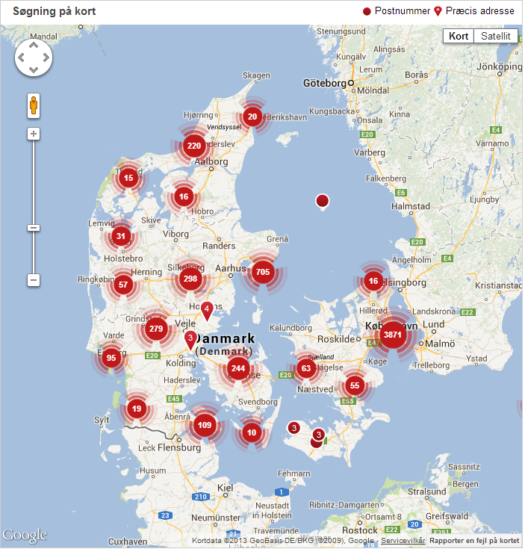Click the pin marker labeled 4 near Horsens
This screenshot has width=525, height=549.
pyautogui.click(x=207, y=311)
